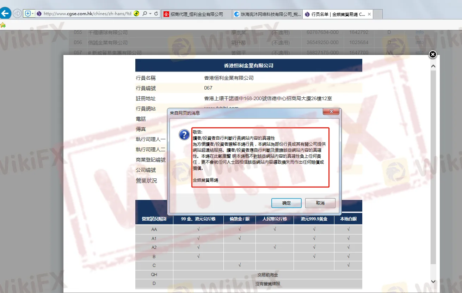
Task: Click the 營業狀況 label
Action: pyautogui.click(x=147, y=181)
